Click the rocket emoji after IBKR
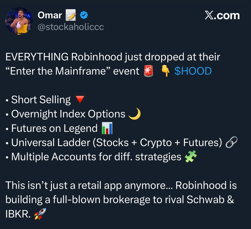The image size is (251, 229). point(40,214)
